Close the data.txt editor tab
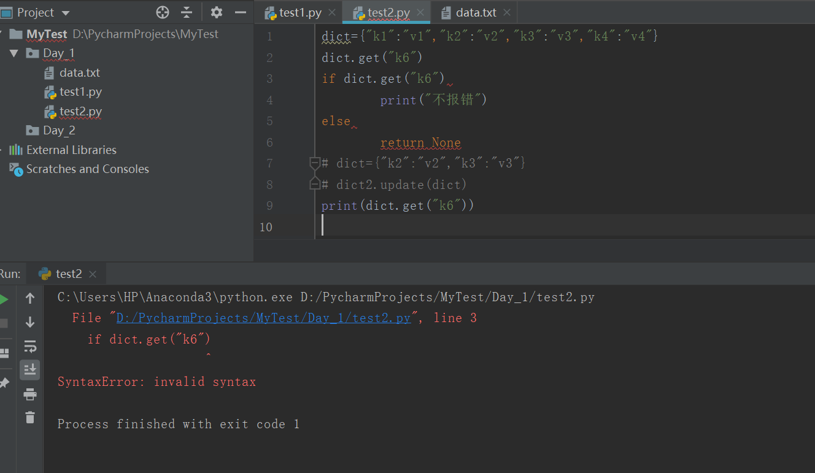Image resolution: width=815 pixels, height=473 pixels. click(x=507, y=12)
